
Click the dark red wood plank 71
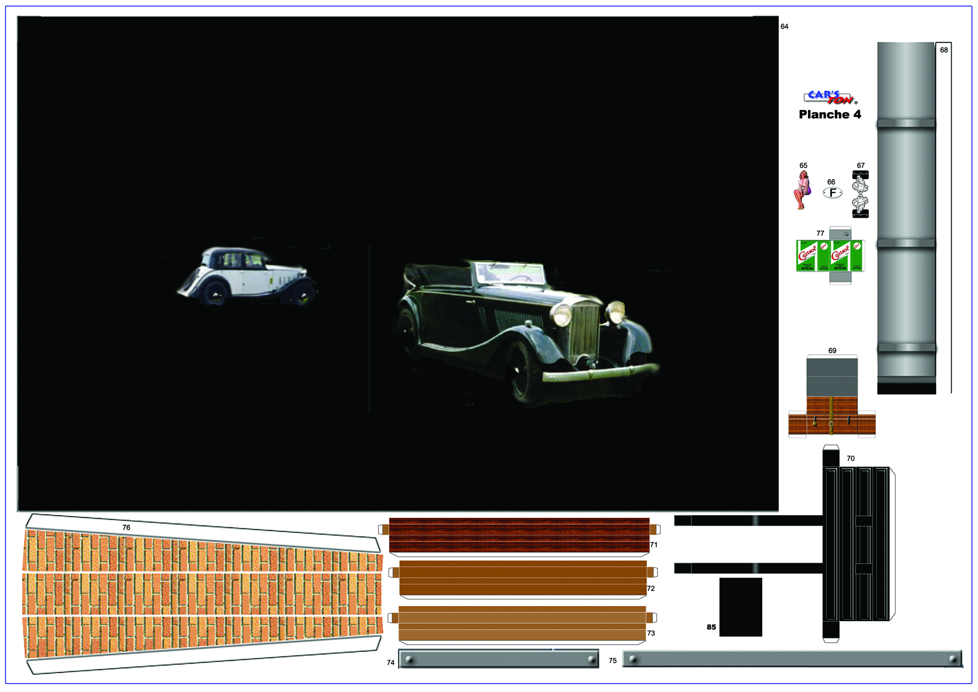tap(519, 535)
